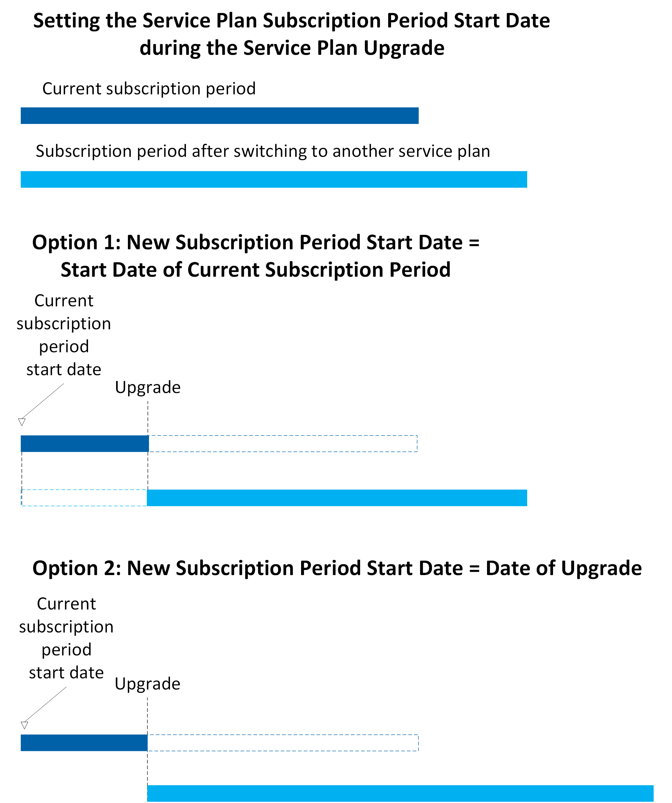Click the "Current subscription period" legend label
672x803 pixels.
149,89
